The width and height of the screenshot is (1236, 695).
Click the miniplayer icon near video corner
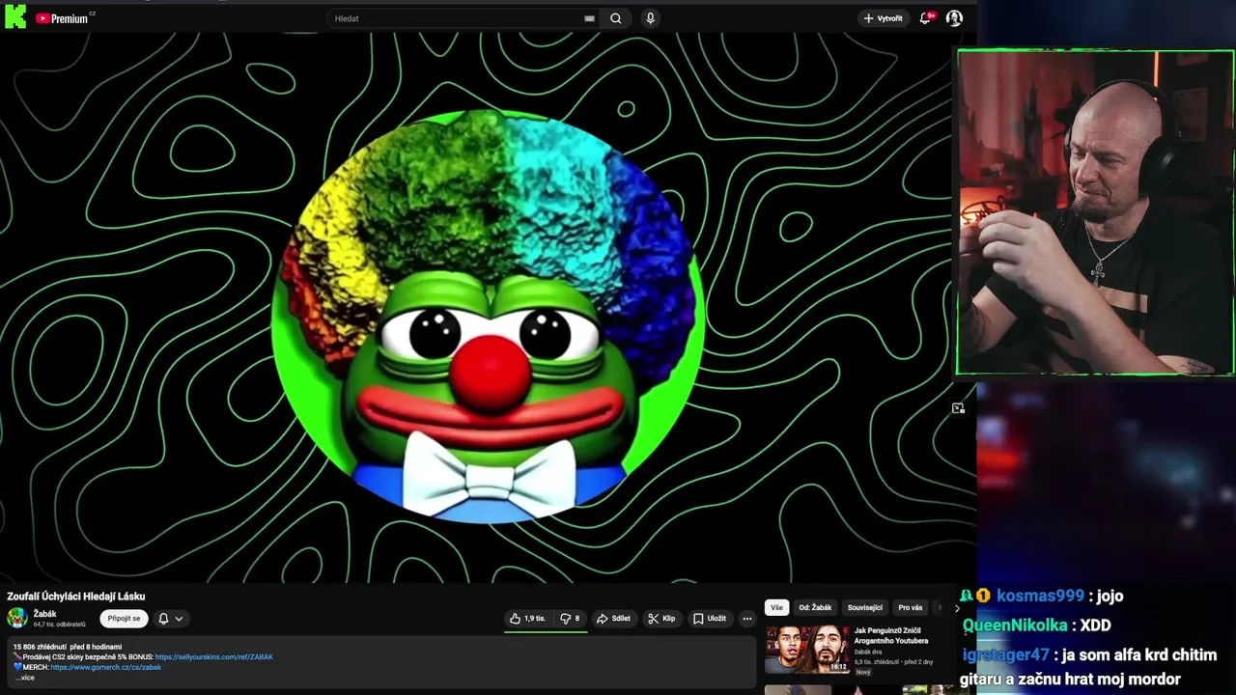[958, 408]
